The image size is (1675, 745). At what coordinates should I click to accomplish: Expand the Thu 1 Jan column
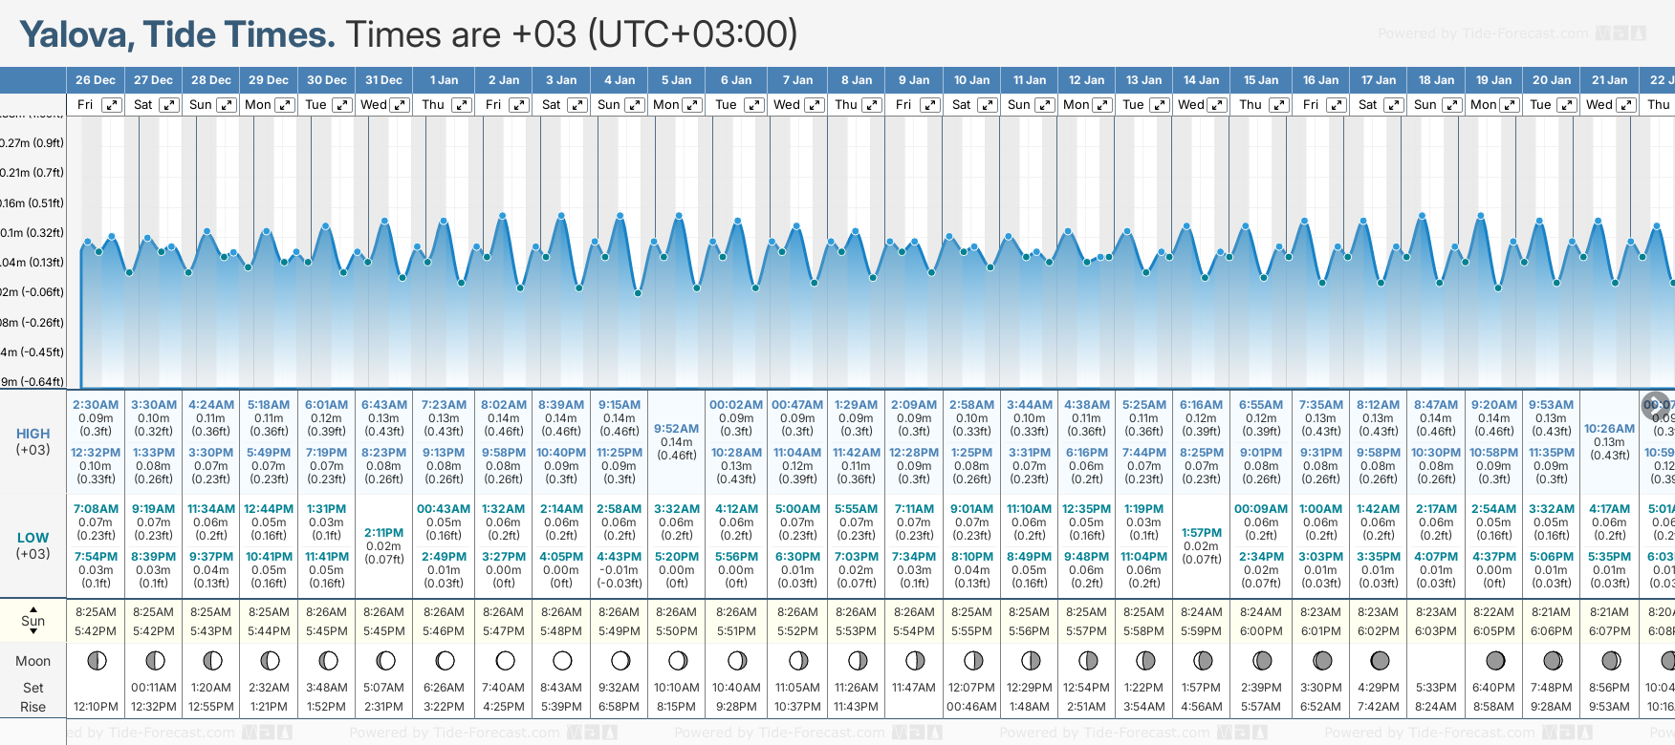pyautogui.click(x=462, y=105)
